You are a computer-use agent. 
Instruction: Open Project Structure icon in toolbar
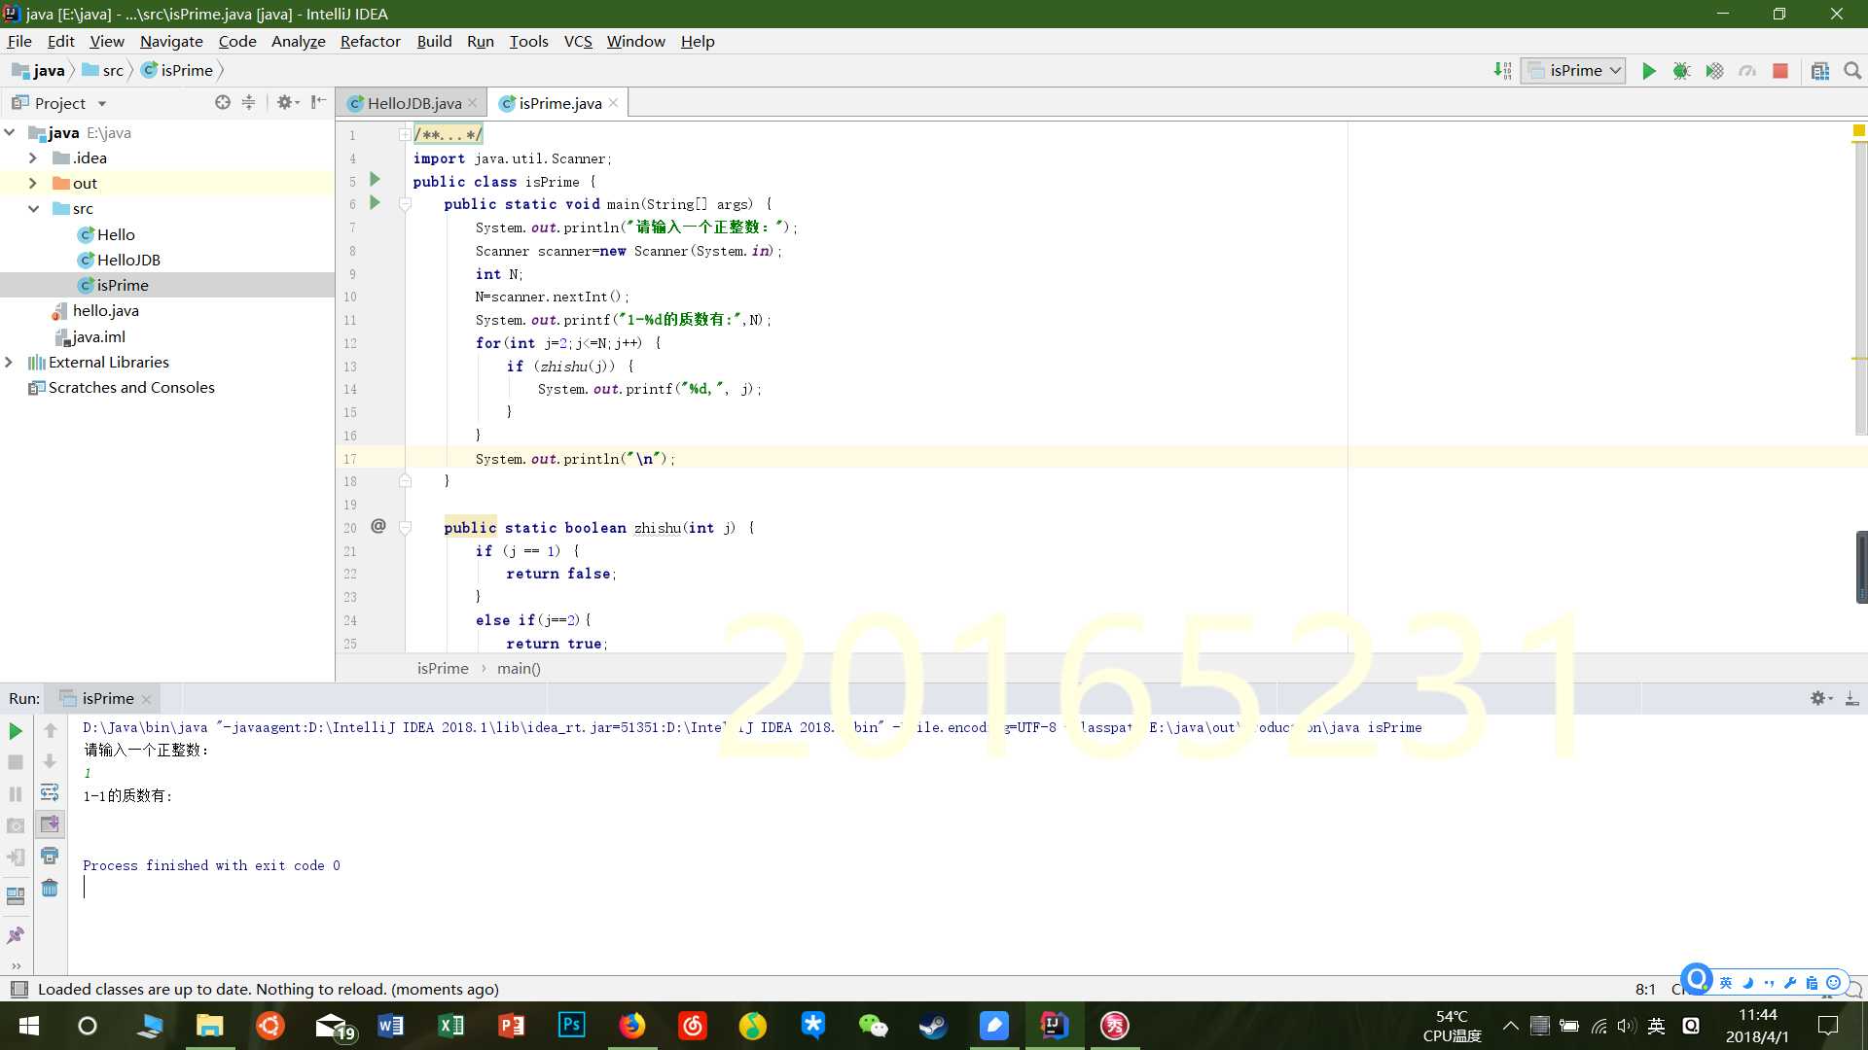pyautogui.click(x=1820, y=71)
